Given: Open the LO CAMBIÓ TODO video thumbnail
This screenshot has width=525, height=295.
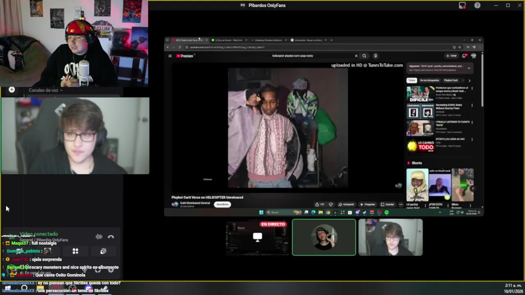Looking at the screenshot, I should pyautogui.click(x=420, y=145).
